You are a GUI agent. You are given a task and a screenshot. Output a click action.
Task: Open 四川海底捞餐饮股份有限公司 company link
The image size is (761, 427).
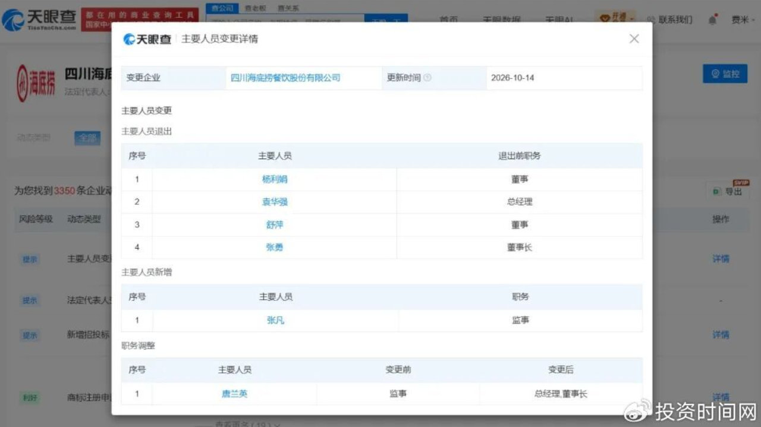(285, 78)
